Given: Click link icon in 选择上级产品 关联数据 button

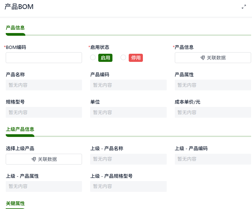Looking at the screenshot, I should [34, 159].
